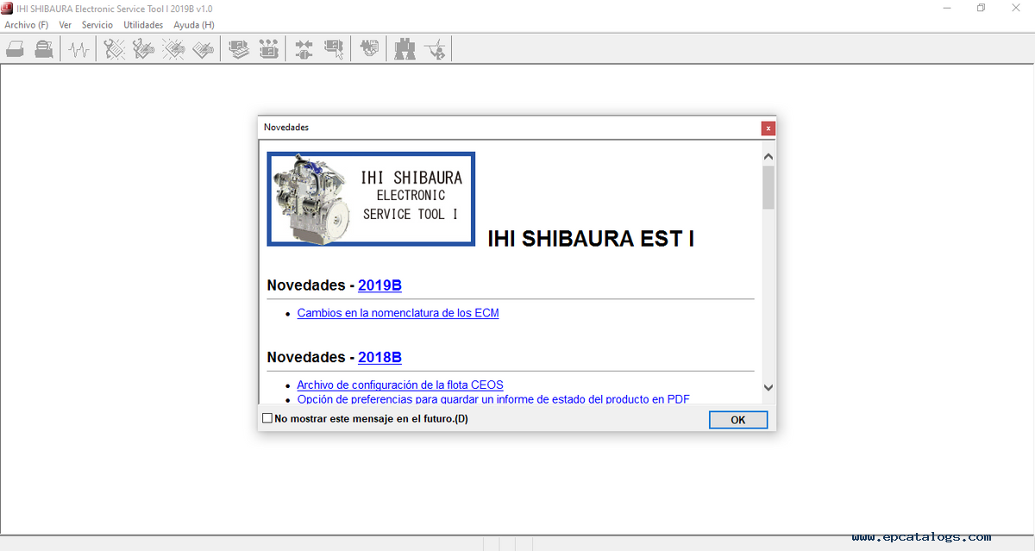Click the 'IHI SHIBAURA EST I' heading
The width and height of the screenshot is (1035, 551).
click(x=591, y=239)
